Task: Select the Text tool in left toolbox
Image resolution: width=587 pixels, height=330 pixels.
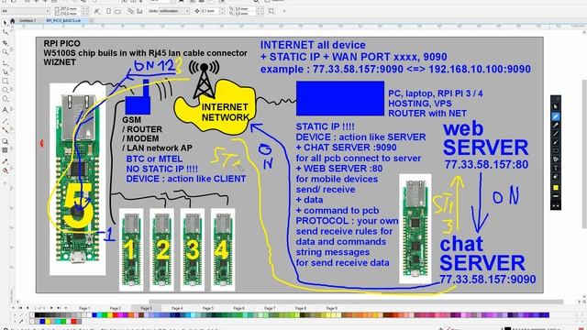Action: click(6, 110)
